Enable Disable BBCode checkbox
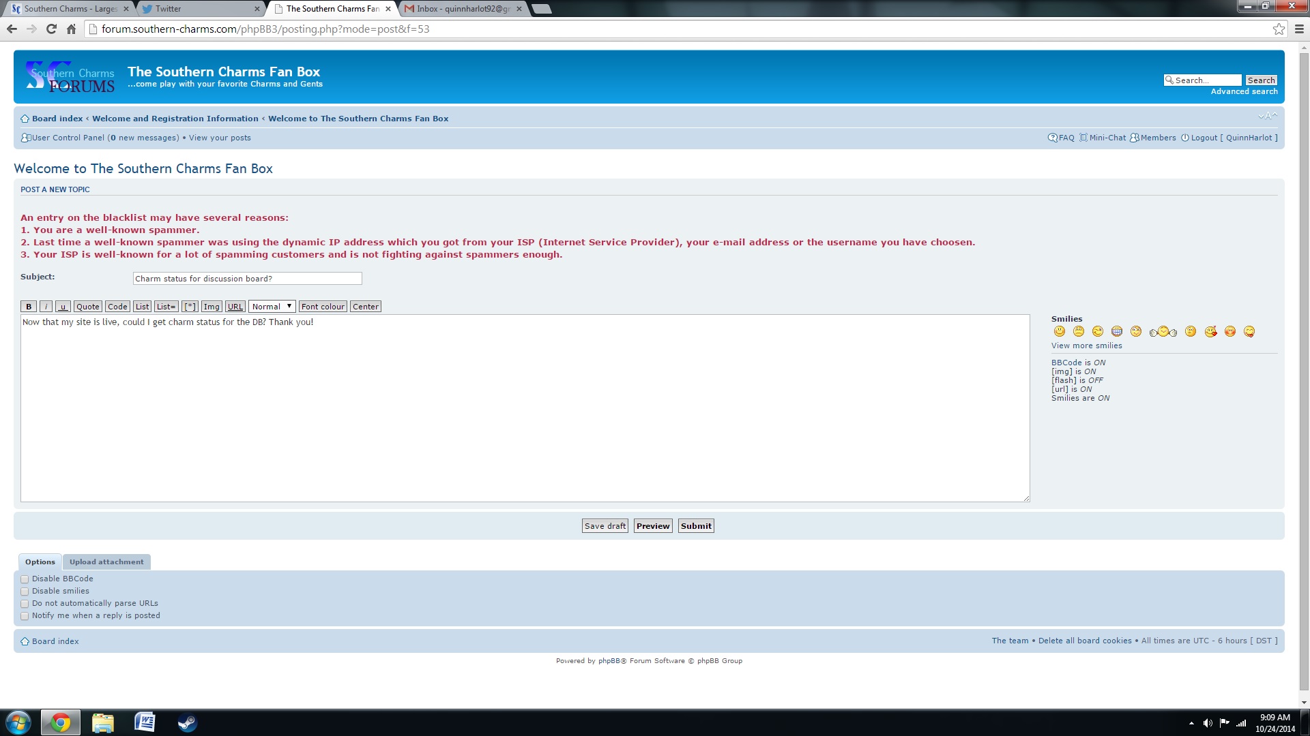1310x736 pixels. (x=25, y=579)
